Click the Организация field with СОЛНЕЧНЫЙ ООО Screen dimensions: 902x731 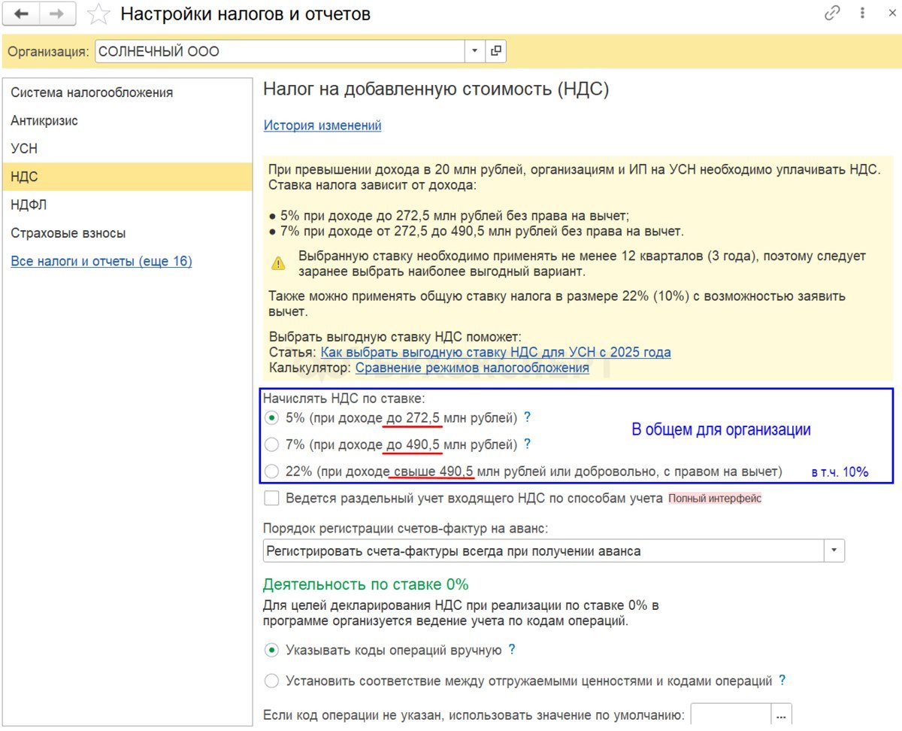click(x=280, y=51)
